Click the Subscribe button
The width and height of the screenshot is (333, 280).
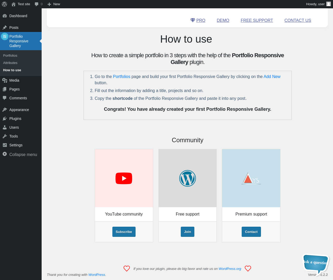124,232
